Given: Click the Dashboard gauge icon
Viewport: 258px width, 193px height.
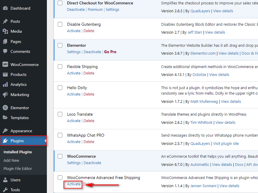Looking at the screenshot, I should coord(5,8).
